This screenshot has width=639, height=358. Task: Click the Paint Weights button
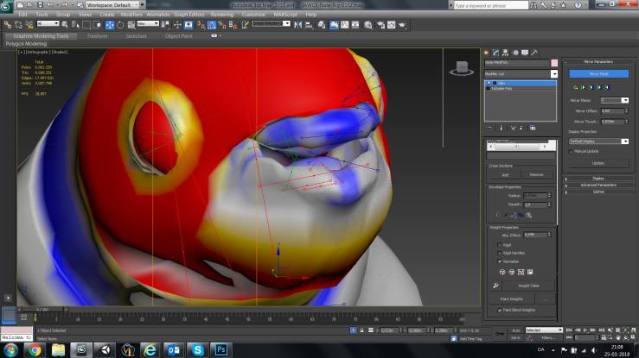(x=511, y=299)
